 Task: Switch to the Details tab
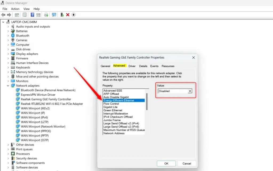coord(143,66)
